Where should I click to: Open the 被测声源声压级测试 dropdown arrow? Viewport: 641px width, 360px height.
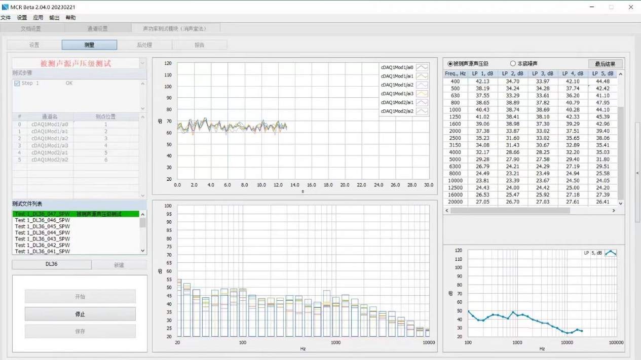[x=142, y=63]
